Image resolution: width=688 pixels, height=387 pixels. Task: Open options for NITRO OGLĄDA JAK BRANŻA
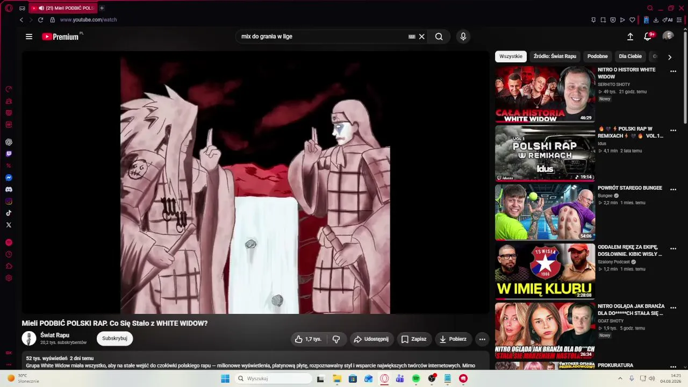(673, 307)
